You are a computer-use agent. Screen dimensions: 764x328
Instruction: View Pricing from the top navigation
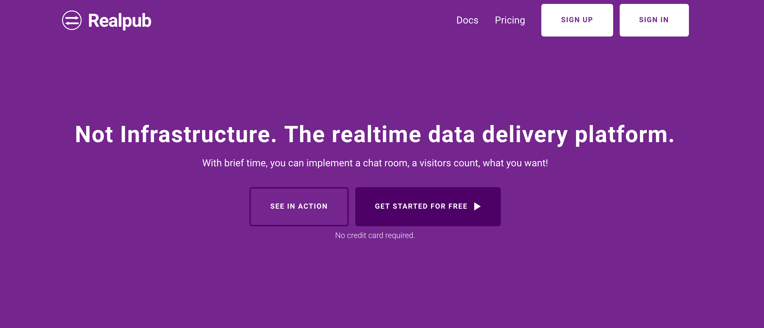510,20
